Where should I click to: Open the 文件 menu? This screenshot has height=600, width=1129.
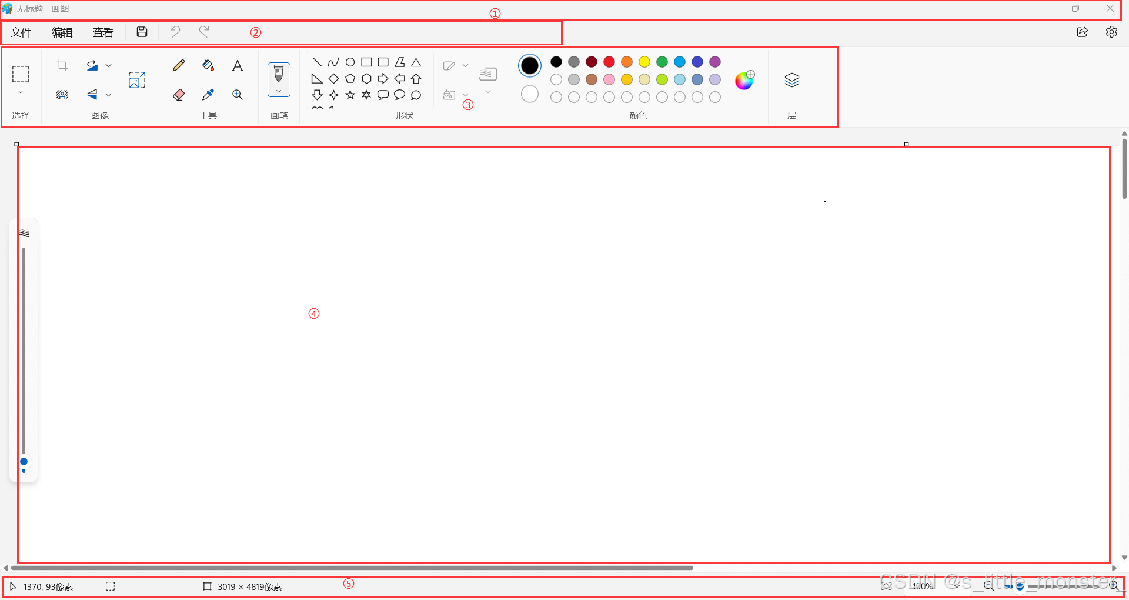[21, 32]
